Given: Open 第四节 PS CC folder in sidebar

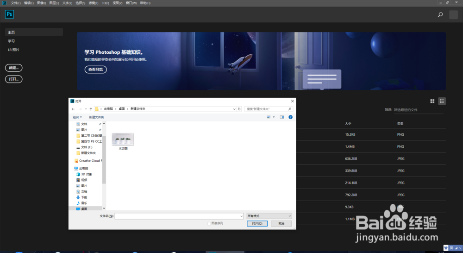Looking at the screenshot, I should point(89,142).
